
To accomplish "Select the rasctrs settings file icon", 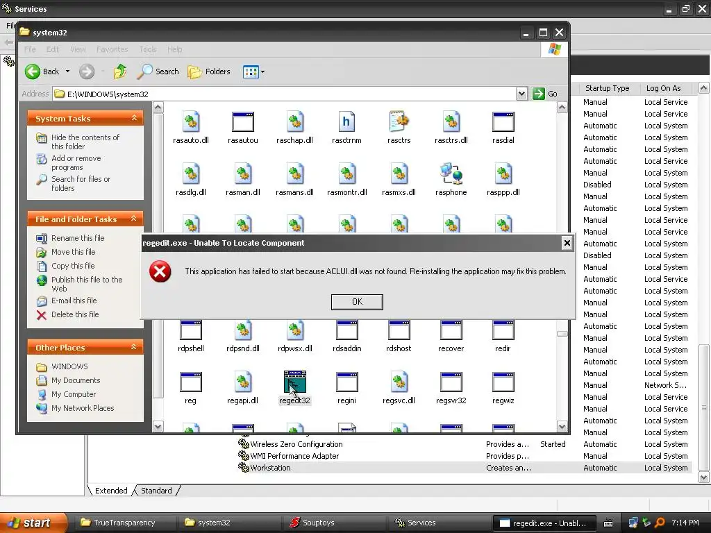I will pyautogui.click(x=399, y=122).
